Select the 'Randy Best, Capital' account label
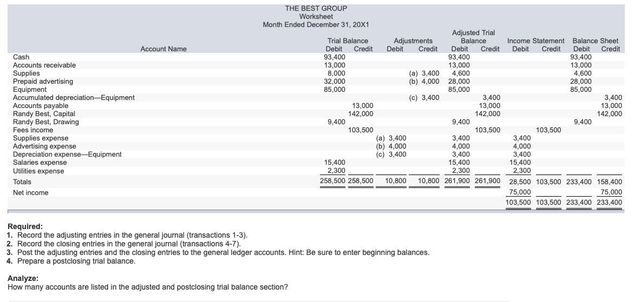Screen dimensions: 634x302 coord(44,114)
